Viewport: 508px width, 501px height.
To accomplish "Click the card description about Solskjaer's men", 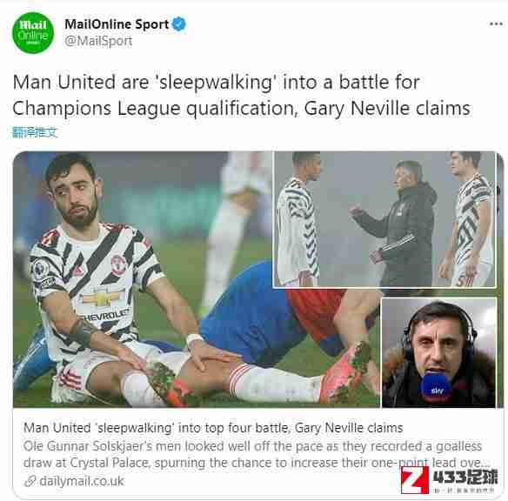I will [256, 454].
